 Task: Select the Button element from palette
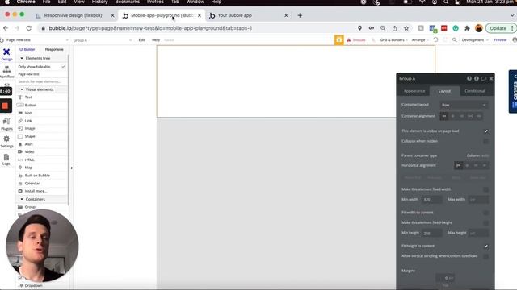31,106
